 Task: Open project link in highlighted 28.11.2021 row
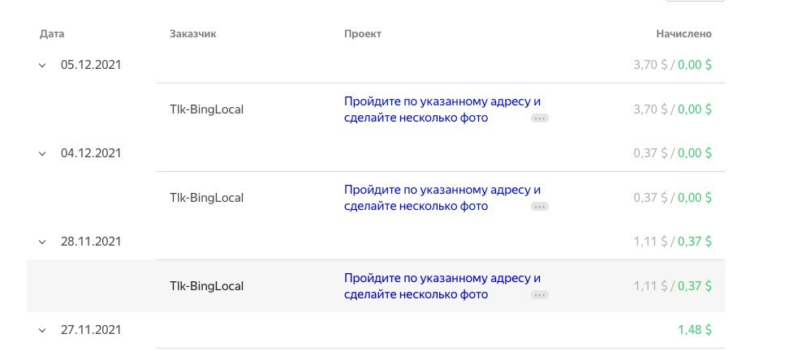[442, 286]
